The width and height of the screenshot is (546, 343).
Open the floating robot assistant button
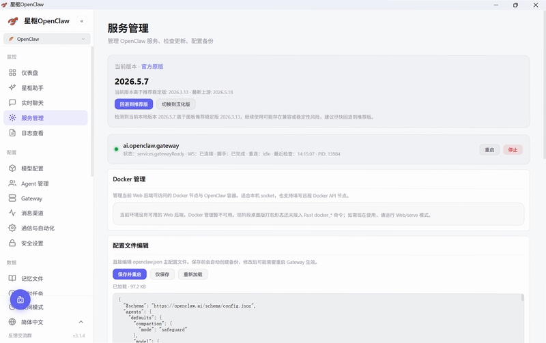click(x=20, y=299)
